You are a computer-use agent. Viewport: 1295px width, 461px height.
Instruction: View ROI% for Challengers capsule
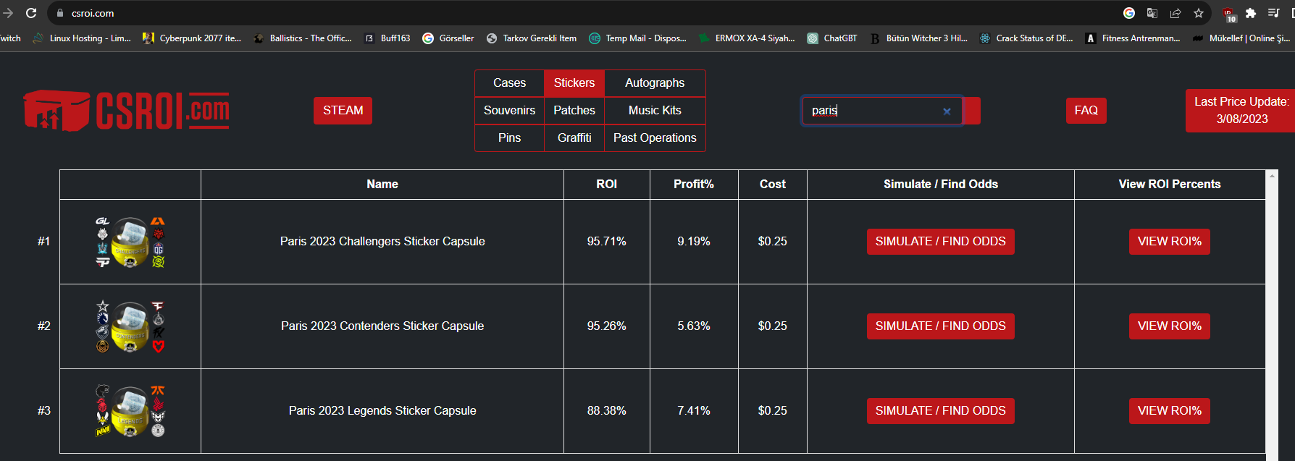pyautogui.click(x=1169, y=242)
